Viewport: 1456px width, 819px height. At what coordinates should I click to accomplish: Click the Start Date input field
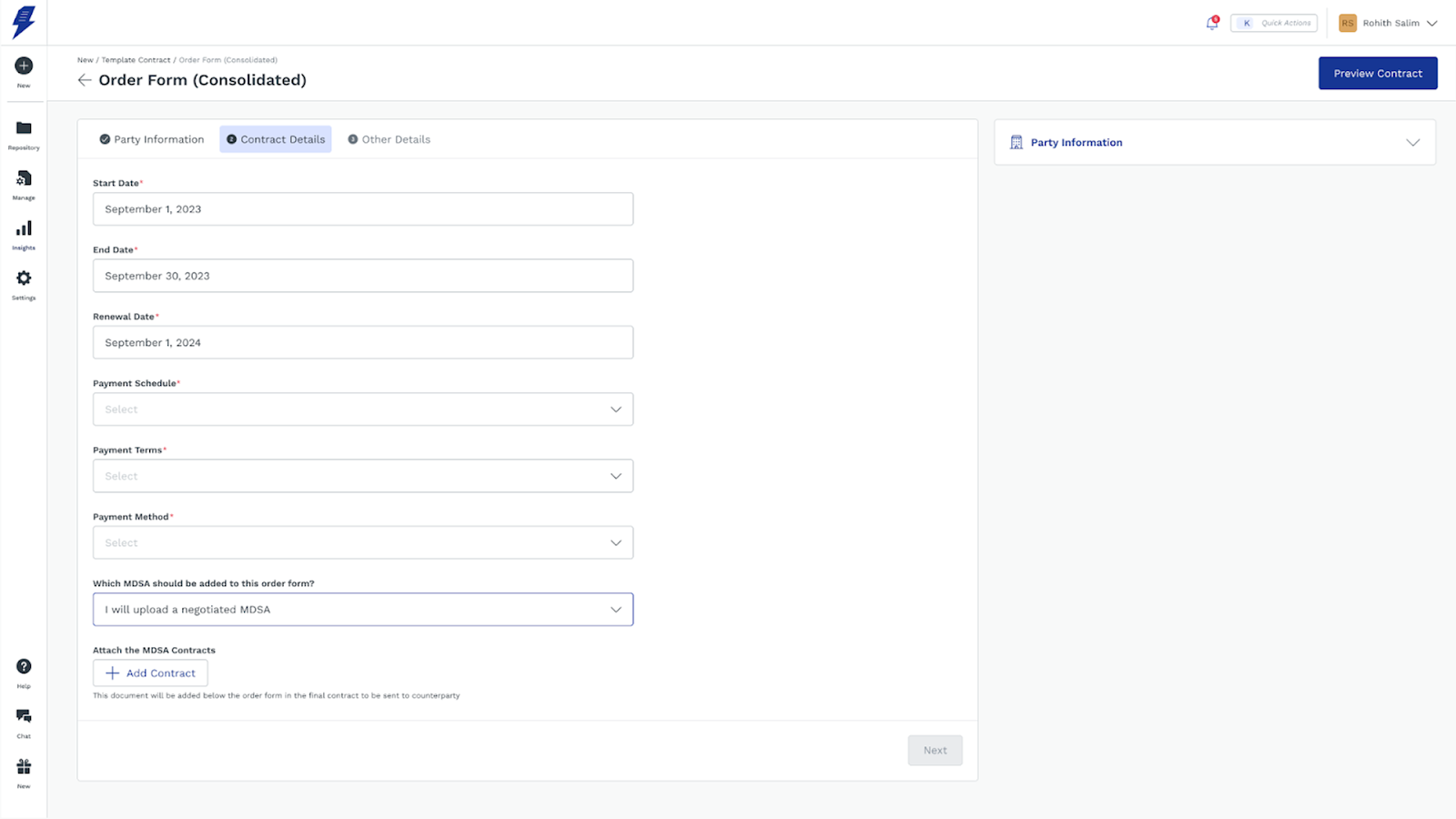(362, 209)
